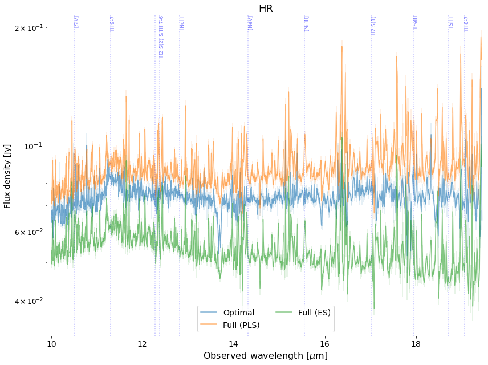Click the y-axis tick label 6×10⁻²
The image size is (488, 365).
click(x=29, y=232)
